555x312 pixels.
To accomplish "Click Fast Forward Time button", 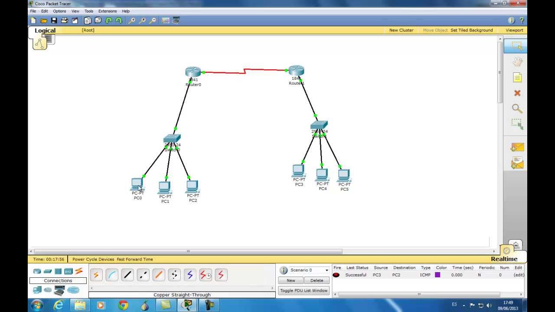I will pos(135,259).
